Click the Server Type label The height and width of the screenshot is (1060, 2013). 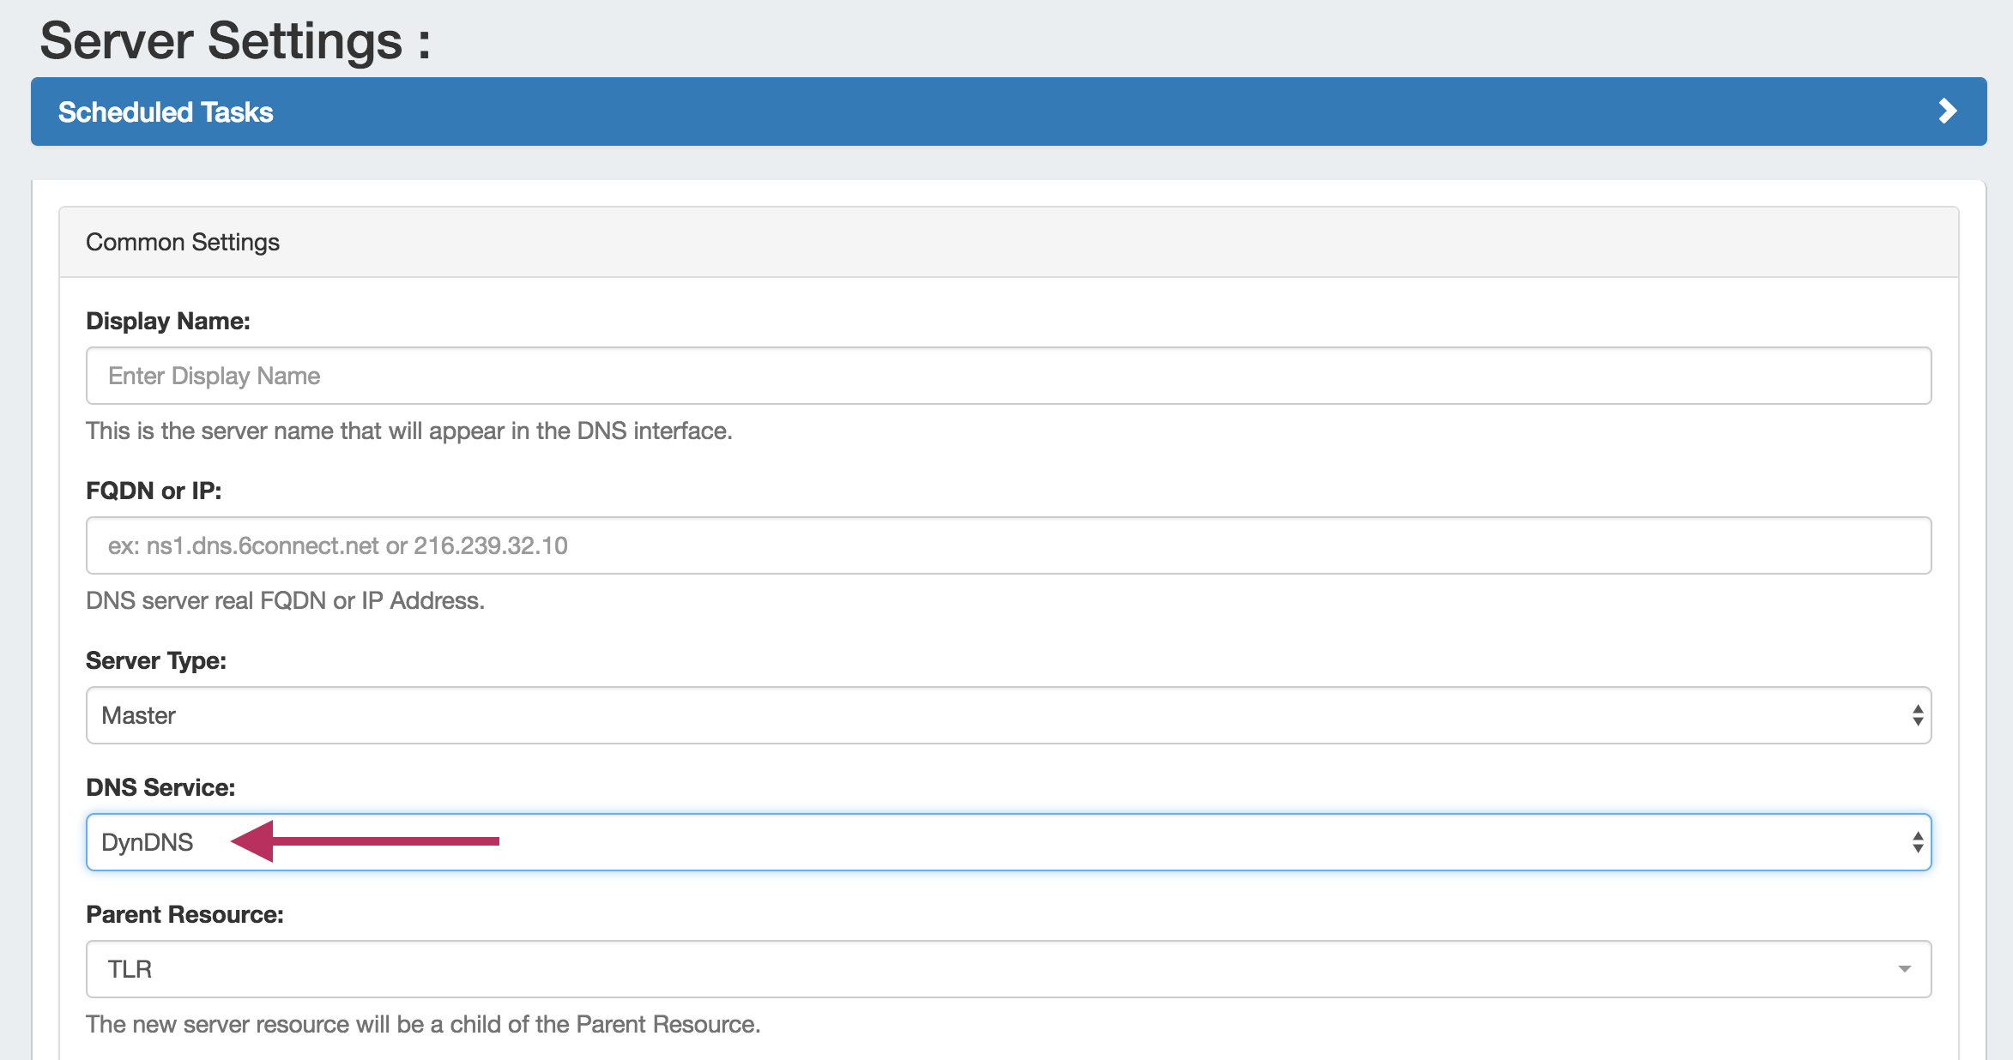point(156,660)
